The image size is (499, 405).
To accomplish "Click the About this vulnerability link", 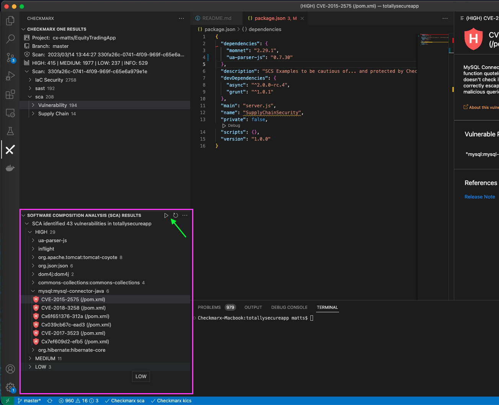I will coord(481,107).
